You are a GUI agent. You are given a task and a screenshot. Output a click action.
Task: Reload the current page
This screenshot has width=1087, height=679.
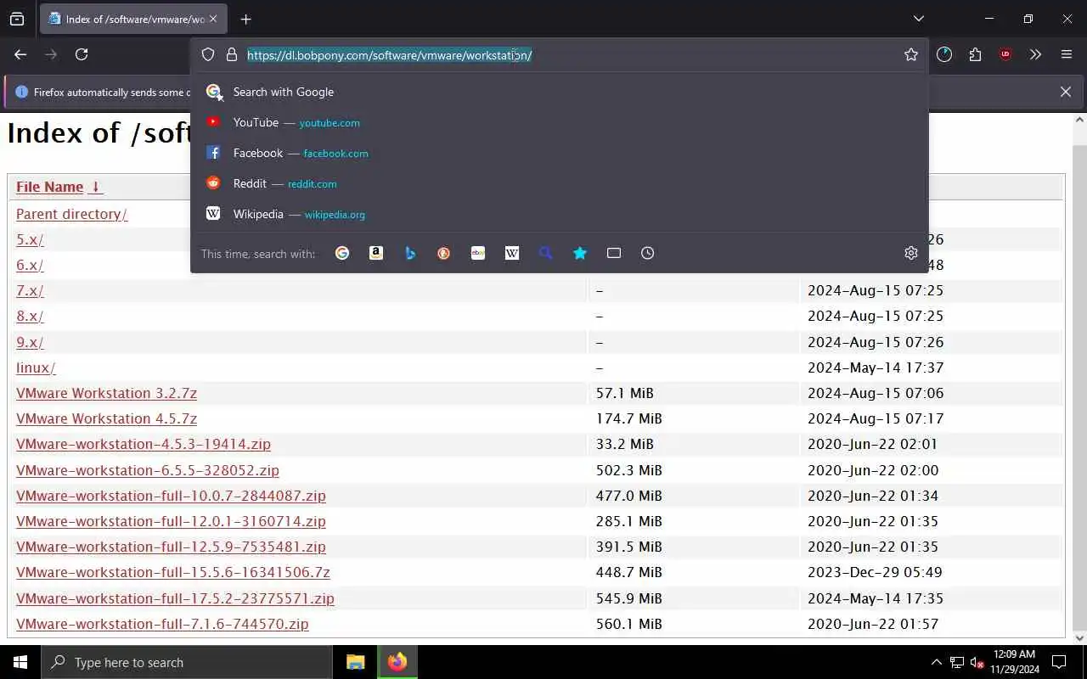82,54
